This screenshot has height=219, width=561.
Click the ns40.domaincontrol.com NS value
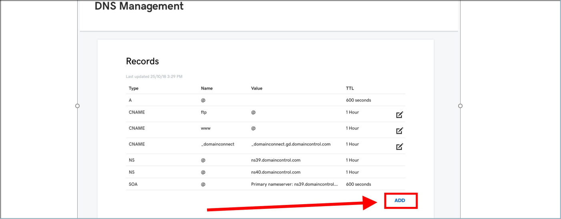276,172
